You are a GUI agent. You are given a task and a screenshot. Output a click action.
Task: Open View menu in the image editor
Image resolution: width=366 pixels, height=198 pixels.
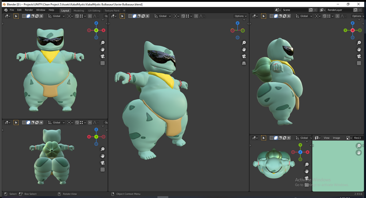click(x=327, y=138)
